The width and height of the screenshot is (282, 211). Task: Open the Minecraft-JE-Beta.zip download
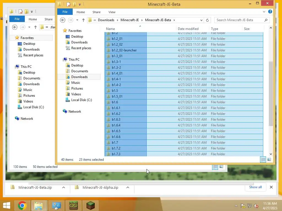click(35, 187)
